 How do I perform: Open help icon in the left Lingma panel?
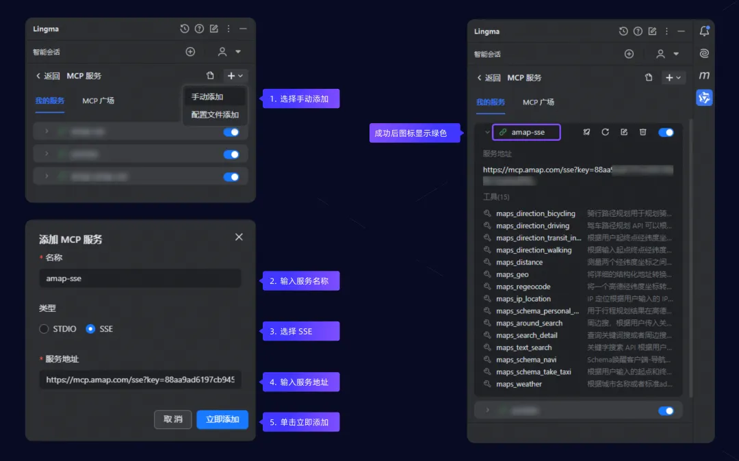(x=199, y=29)
